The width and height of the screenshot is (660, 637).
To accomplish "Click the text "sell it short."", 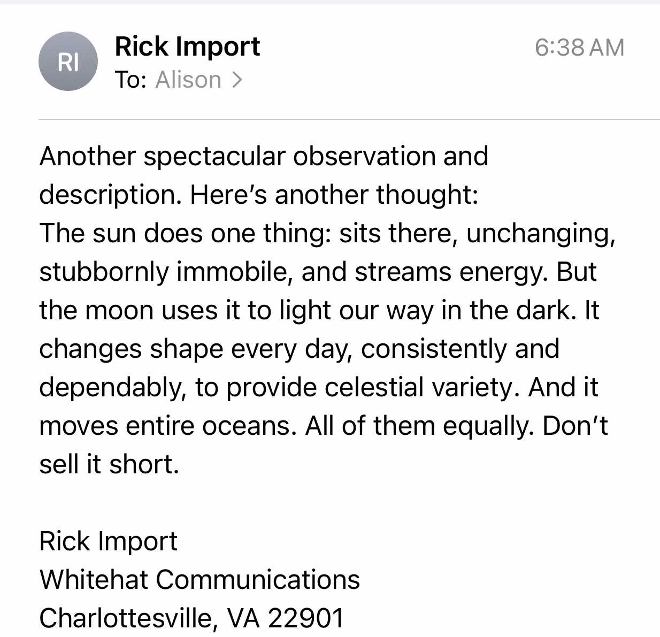I will [109, 464].
